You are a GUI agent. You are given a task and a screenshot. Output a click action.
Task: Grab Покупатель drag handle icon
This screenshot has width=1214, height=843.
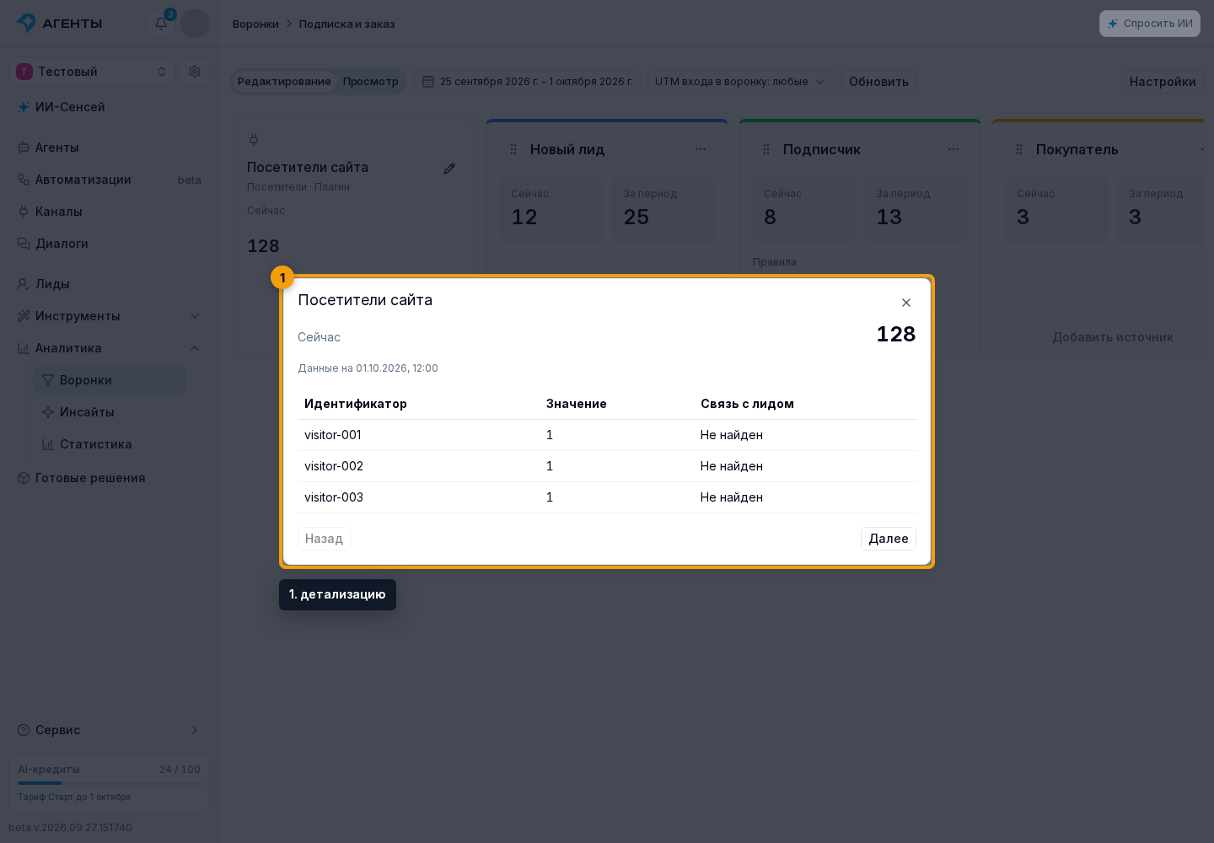(1019, 149)
